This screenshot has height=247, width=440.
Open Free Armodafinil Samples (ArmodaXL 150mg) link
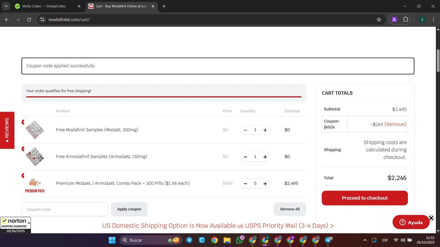coord(101,157)
